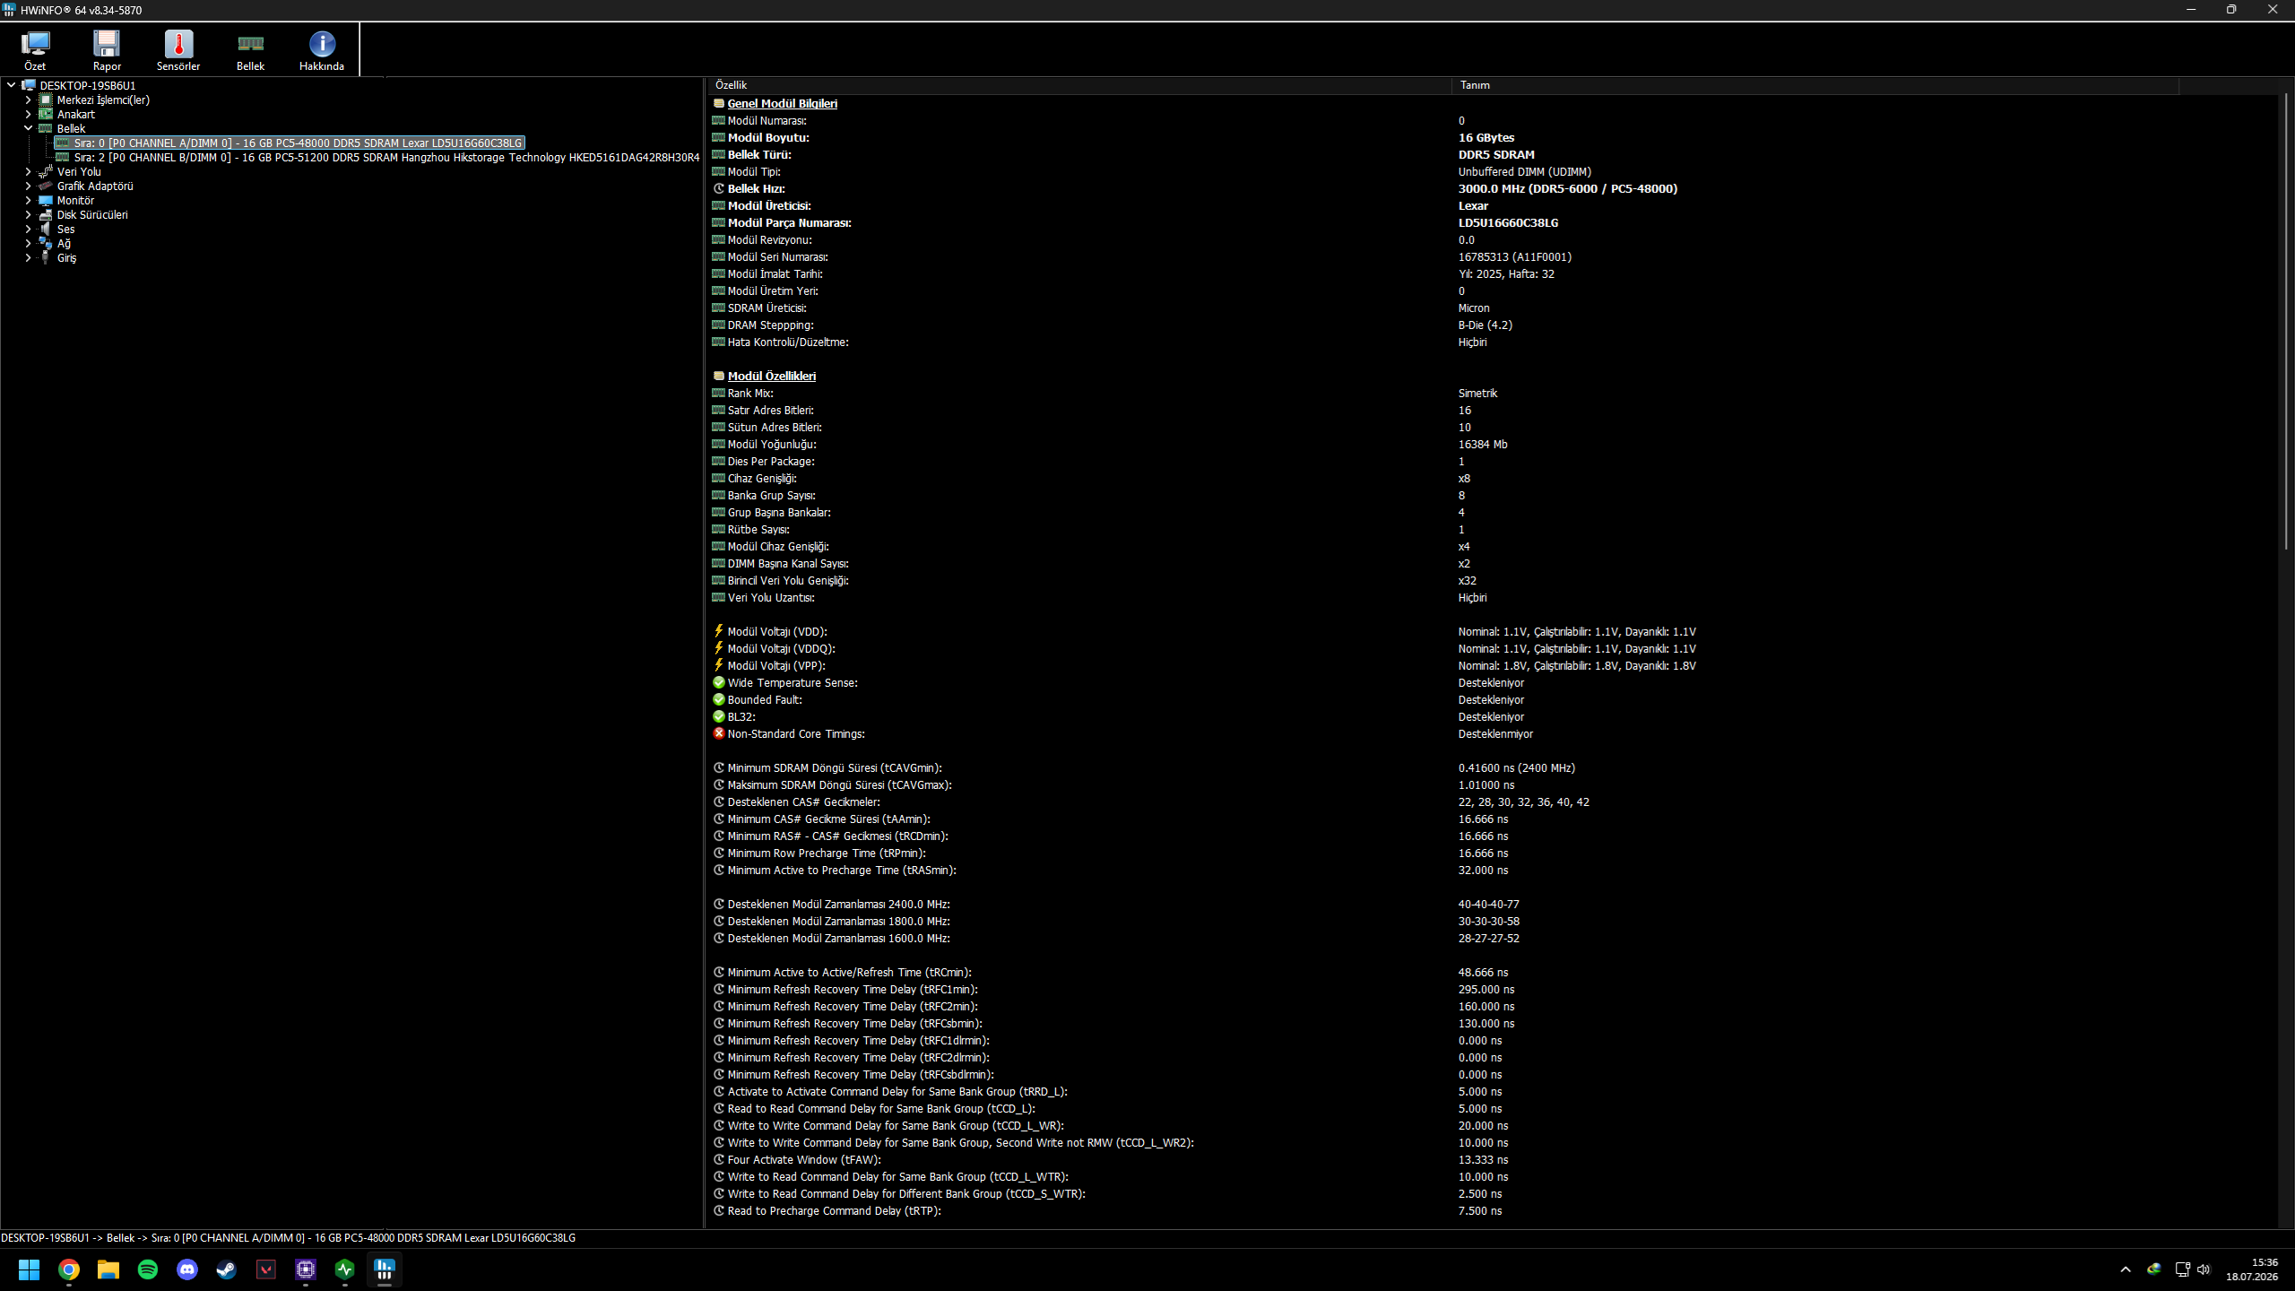Collapse the Bellek tree node

click(x=28, y=129)
